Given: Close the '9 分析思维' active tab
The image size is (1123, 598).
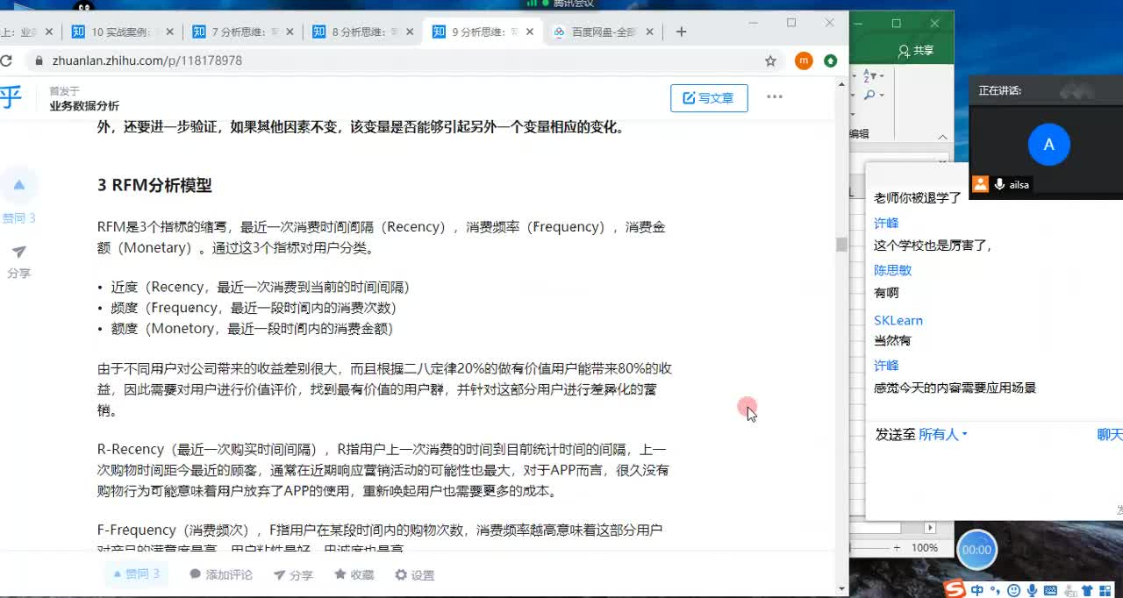Looking at the screenshot, I should (529, 32).
